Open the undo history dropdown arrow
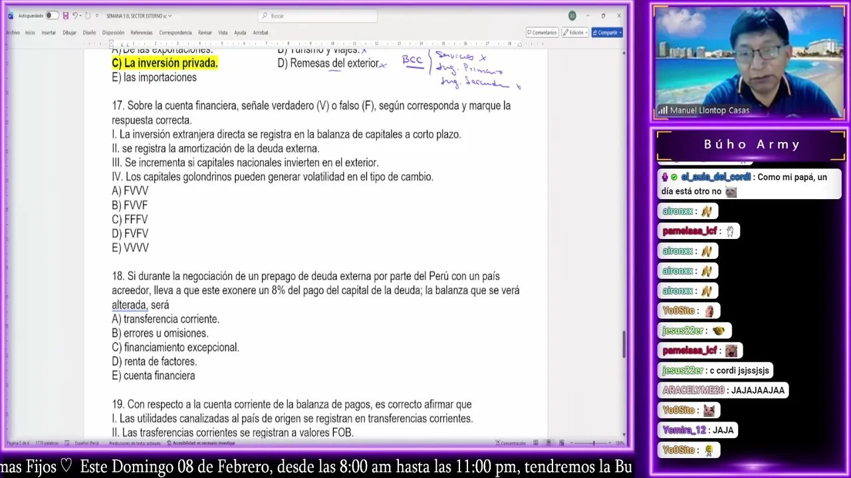Screen dimensions: 851x478 point(80,15)
